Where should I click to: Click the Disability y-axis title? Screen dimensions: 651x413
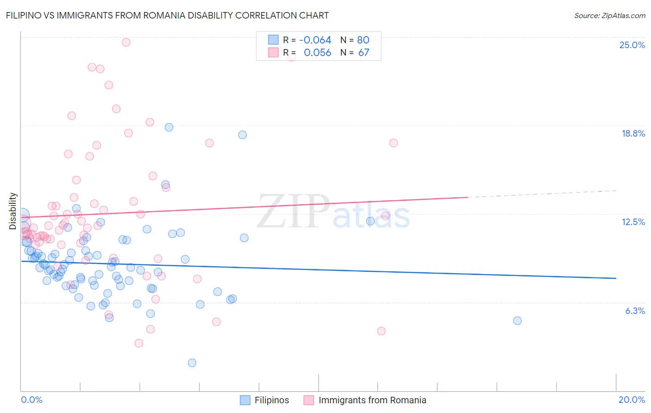point(13,211)
